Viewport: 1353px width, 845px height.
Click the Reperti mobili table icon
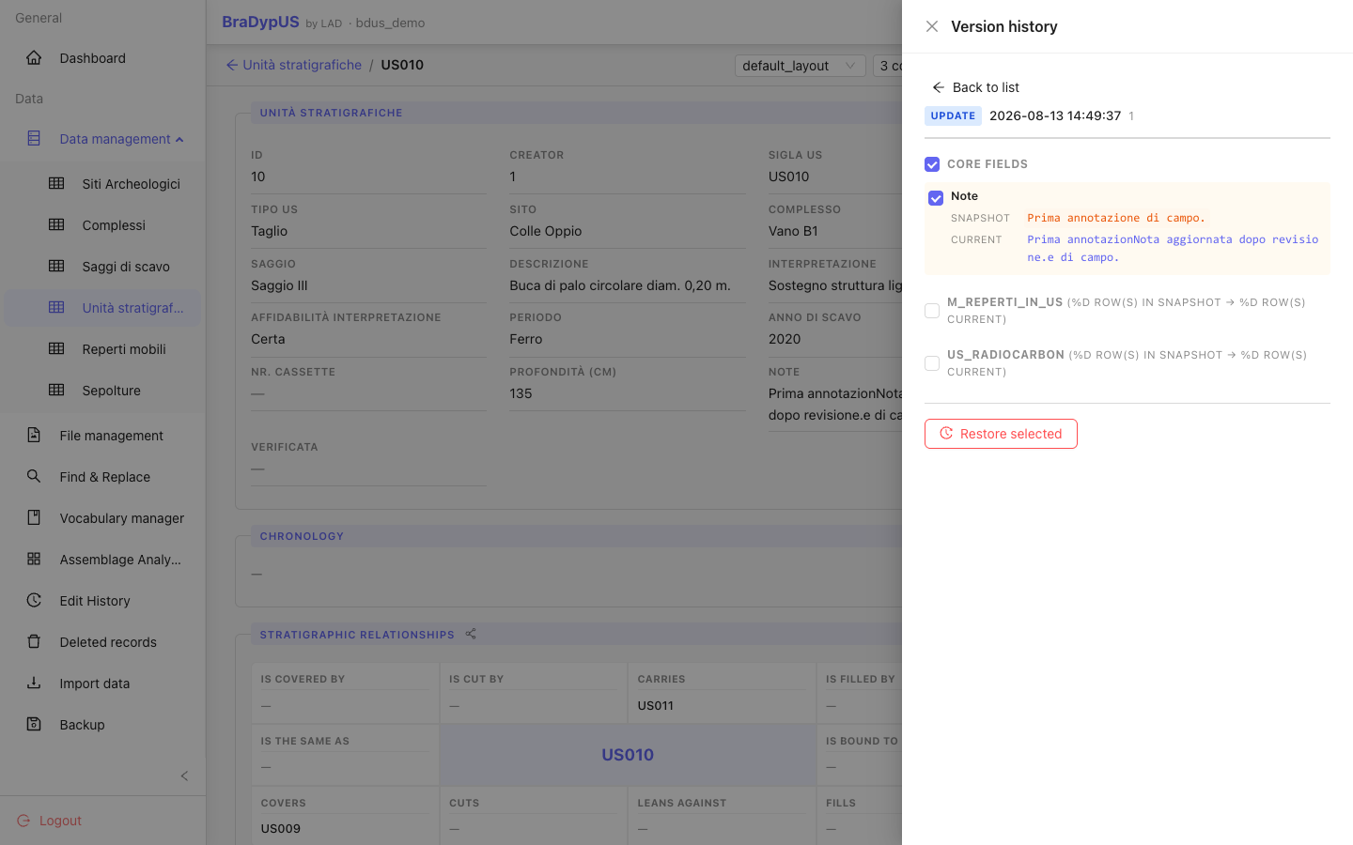point(56,349)
